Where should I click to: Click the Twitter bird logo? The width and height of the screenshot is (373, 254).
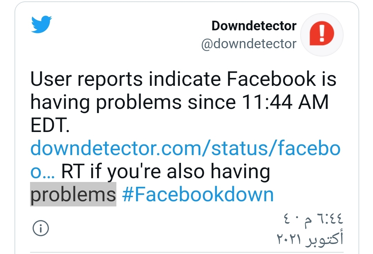pyautogui.click(x=41, y=25)
